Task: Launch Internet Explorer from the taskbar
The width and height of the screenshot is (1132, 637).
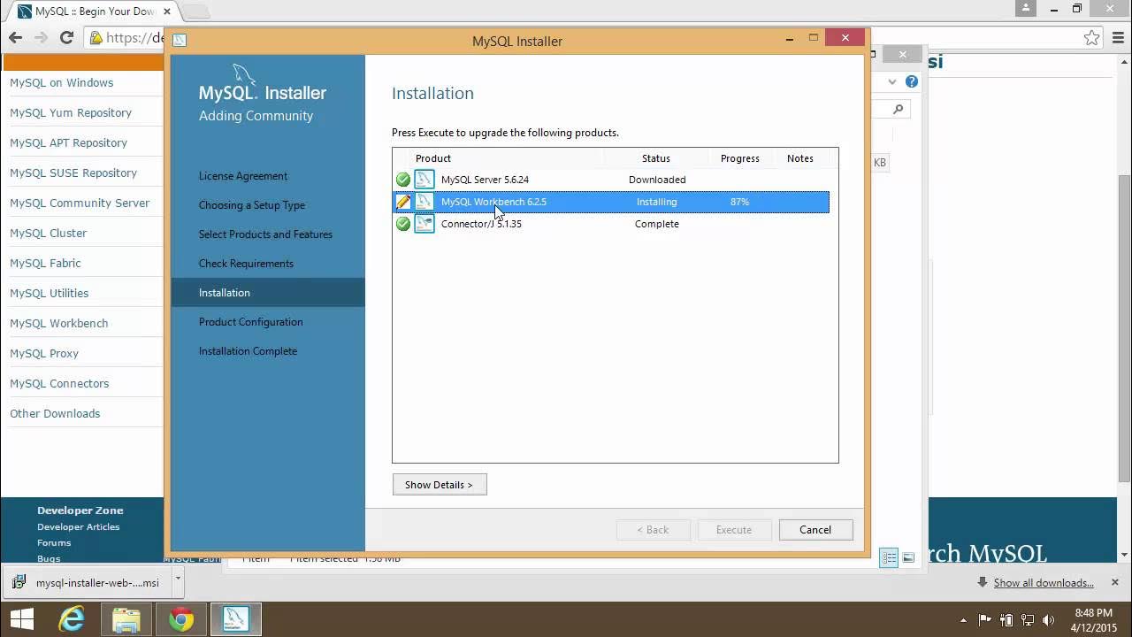Action: click(72, 619)
